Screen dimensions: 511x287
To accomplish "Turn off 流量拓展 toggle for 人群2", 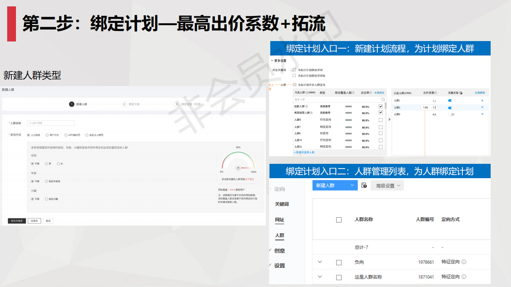I will (x=451, y=108).
